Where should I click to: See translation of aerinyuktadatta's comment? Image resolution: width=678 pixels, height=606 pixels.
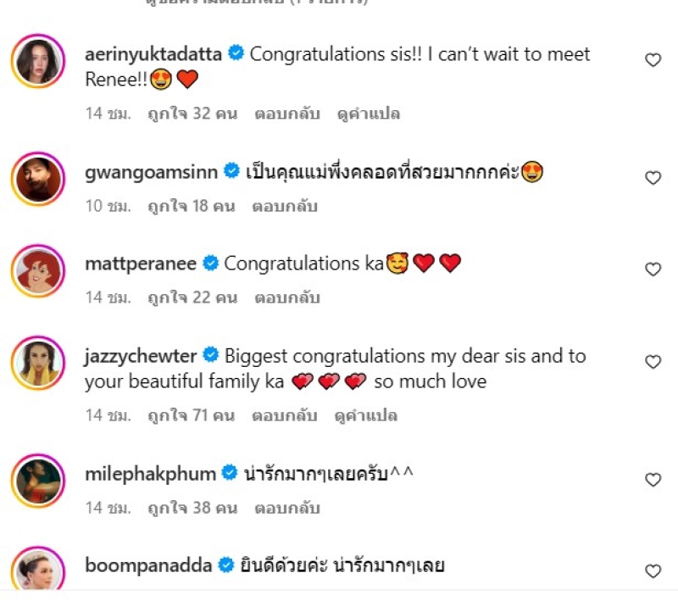click(368, 114)
